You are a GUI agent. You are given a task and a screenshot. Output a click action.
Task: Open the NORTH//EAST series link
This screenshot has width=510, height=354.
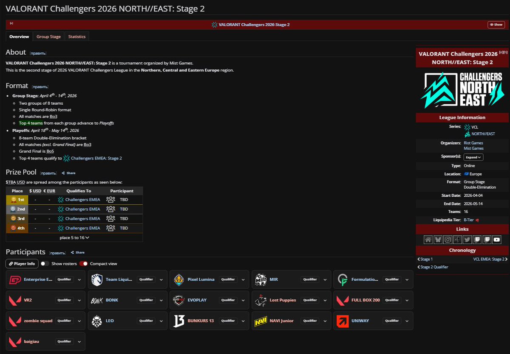click(x=483, y=134)
